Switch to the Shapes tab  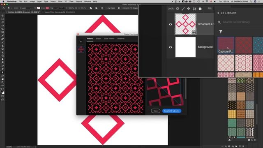click(x=99, y=39)
